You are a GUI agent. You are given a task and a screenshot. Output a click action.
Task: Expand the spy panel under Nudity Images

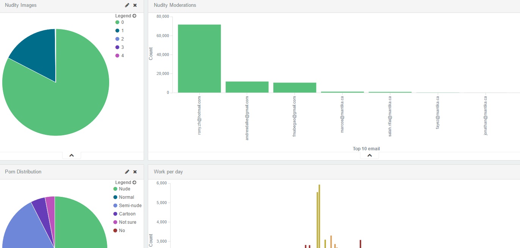click(x=72, y=155)
